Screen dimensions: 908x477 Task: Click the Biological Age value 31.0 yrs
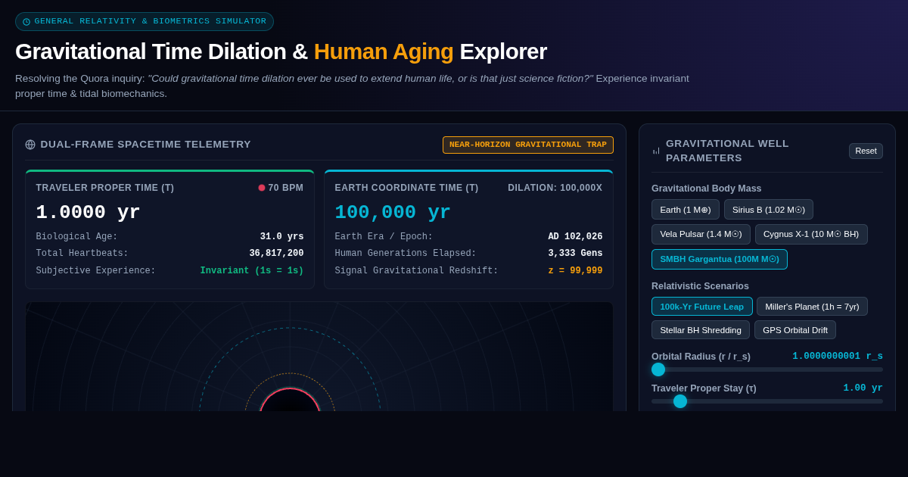[281, 237]
